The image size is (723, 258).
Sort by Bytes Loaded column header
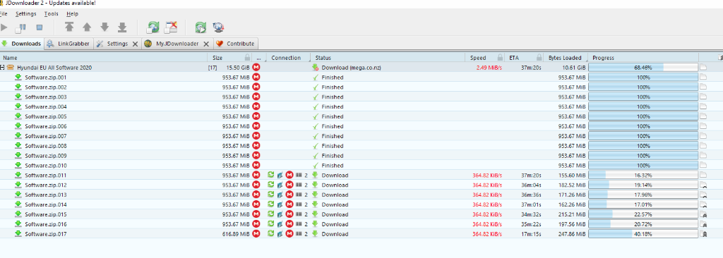pos(565,58)
